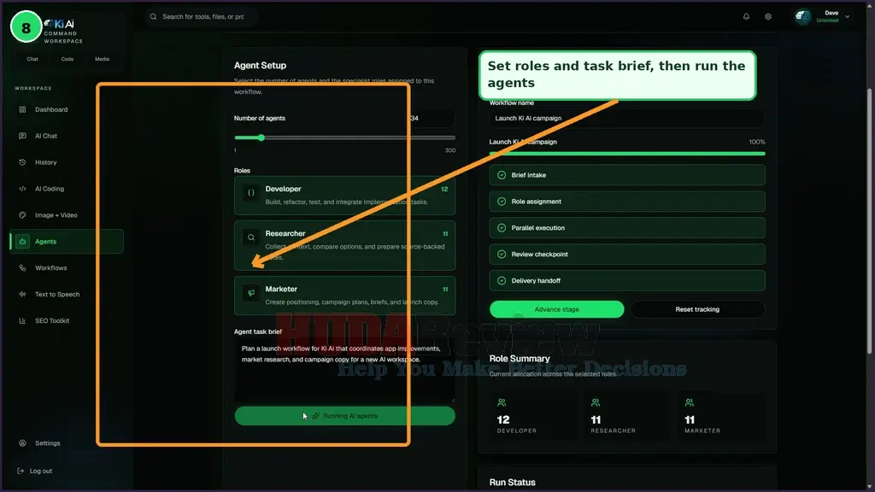Click the 100% progress label
Screen dimensions: 875x492
tap(757, 143)
